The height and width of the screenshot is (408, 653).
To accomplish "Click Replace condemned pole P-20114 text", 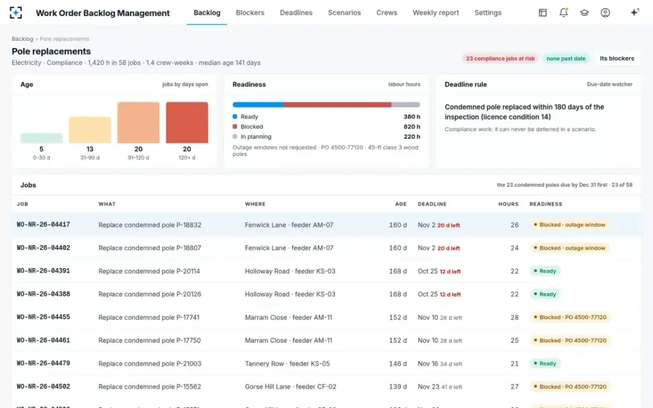I will (149, 271).
